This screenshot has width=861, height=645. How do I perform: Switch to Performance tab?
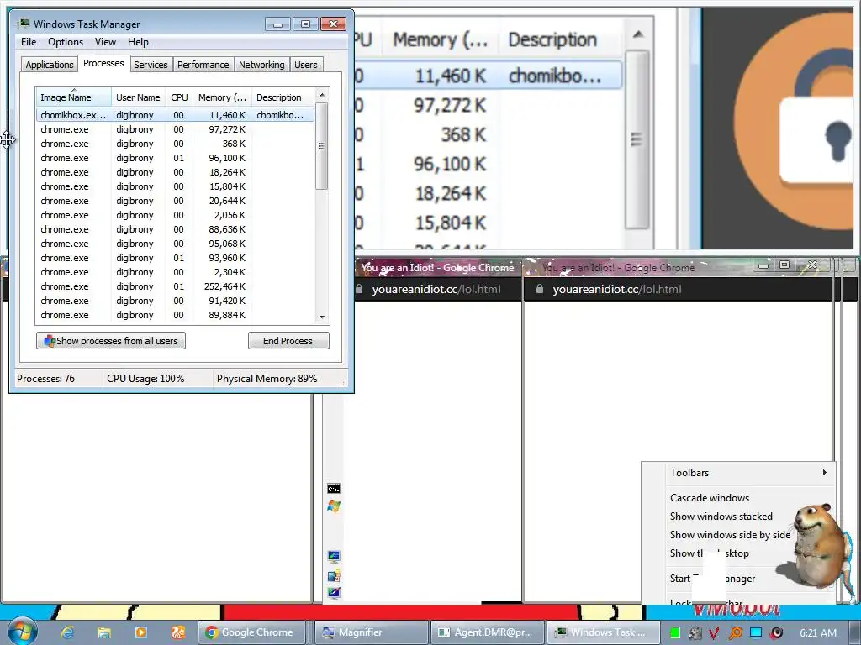click(x=203, y=65)
